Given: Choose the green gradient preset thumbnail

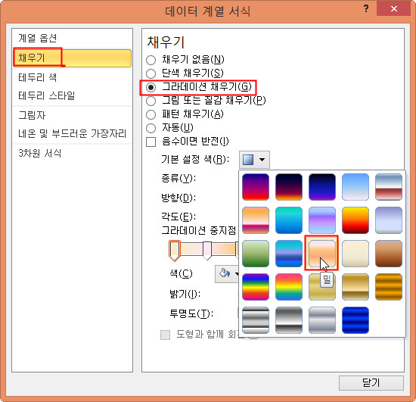Looking at the screenshot, I should 256,254.
